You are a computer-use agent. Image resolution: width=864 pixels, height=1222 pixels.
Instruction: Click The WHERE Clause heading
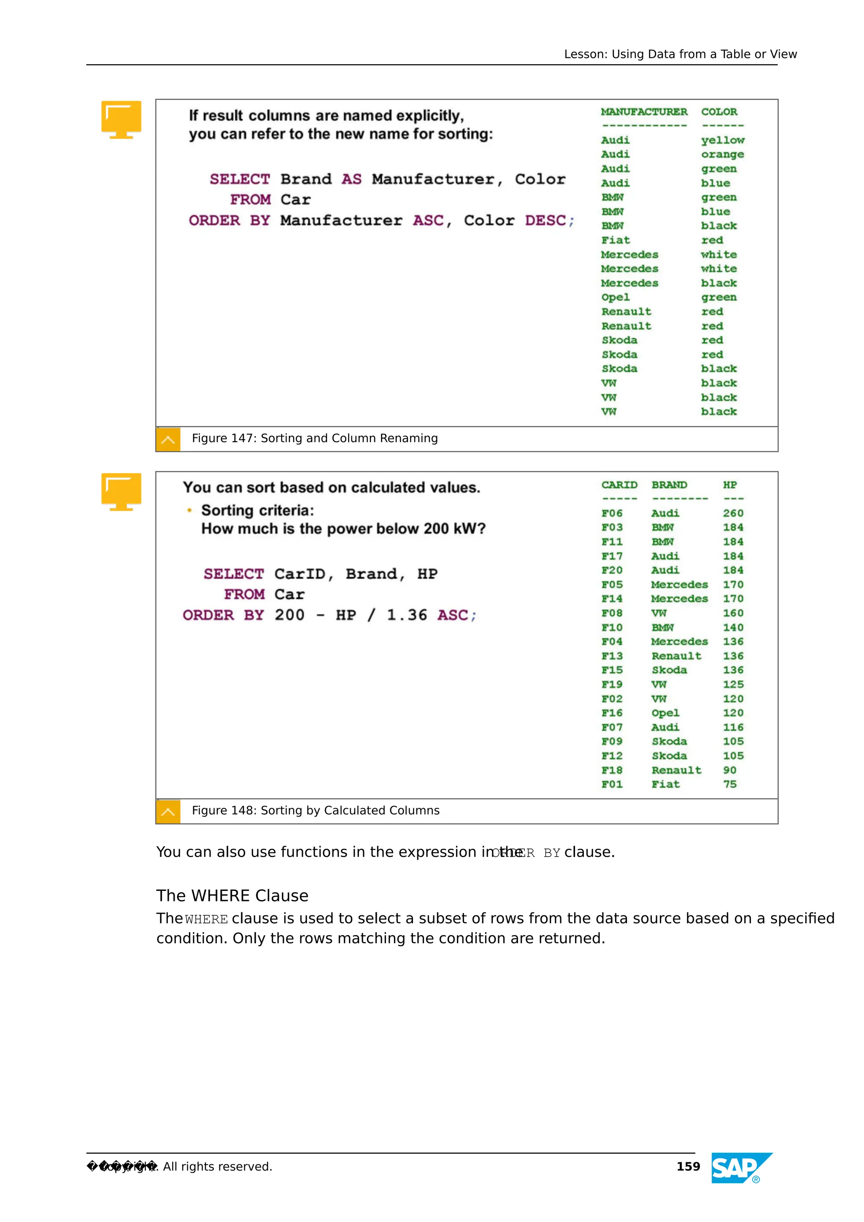(232, 896)
